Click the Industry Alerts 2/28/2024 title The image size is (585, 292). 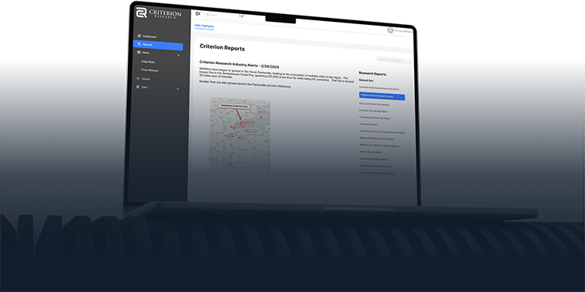[x=239, y=64]
